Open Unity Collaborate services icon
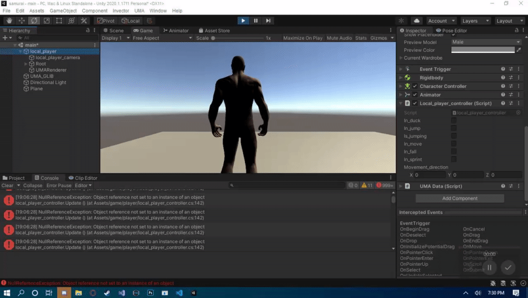This screenshot has width=528, height=298. point(401,21)
